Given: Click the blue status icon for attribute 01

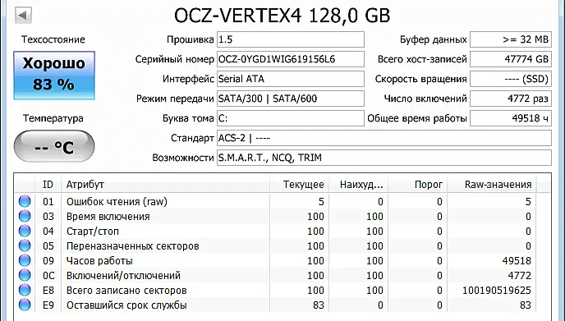Looking at the screenshot, I should tap(25, 201).
